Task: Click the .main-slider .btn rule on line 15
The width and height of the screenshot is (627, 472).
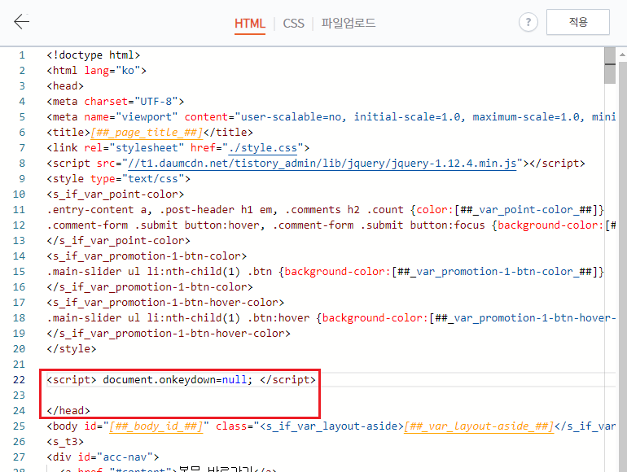Action: click(x=325, y=272)
